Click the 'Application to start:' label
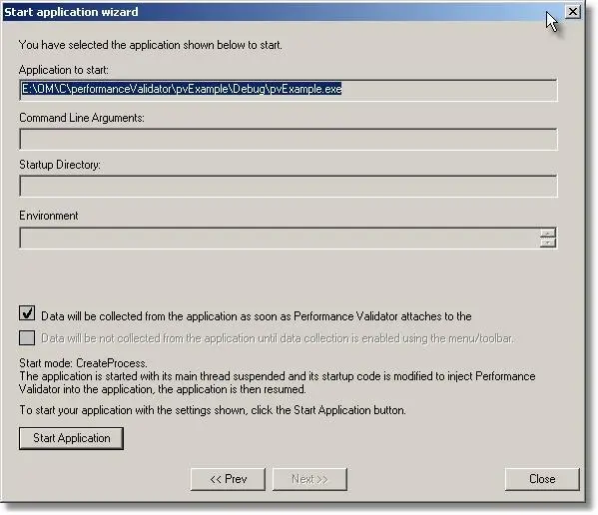This screenshot has height=515, width=598. [64, 70]
